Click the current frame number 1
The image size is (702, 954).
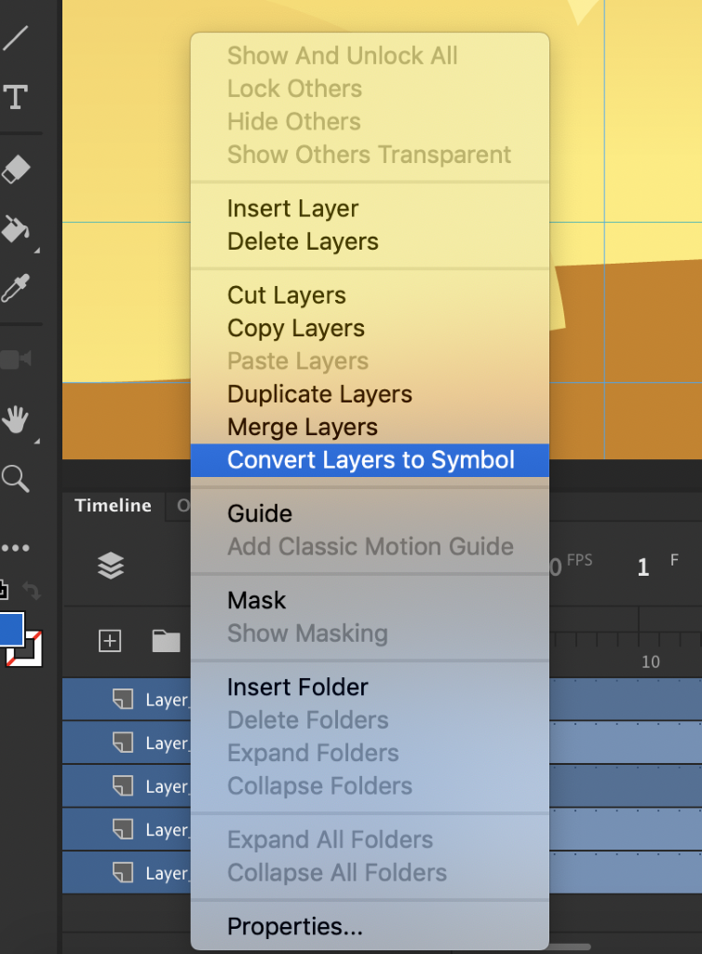(643, 567)
